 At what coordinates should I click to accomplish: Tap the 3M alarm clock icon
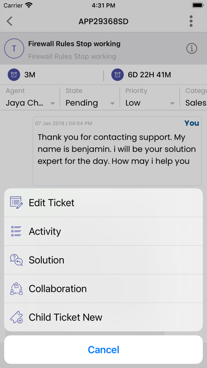[x=14, y=75]
